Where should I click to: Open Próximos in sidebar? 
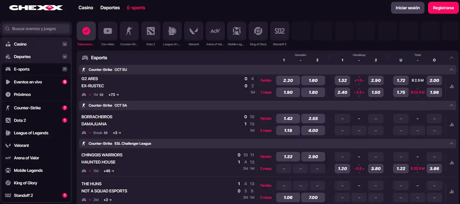(36, 94)
